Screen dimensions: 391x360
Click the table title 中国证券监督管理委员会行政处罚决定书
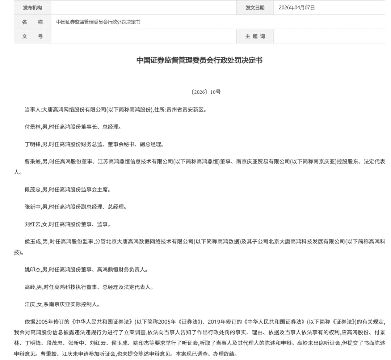click(x=98, y=22)
